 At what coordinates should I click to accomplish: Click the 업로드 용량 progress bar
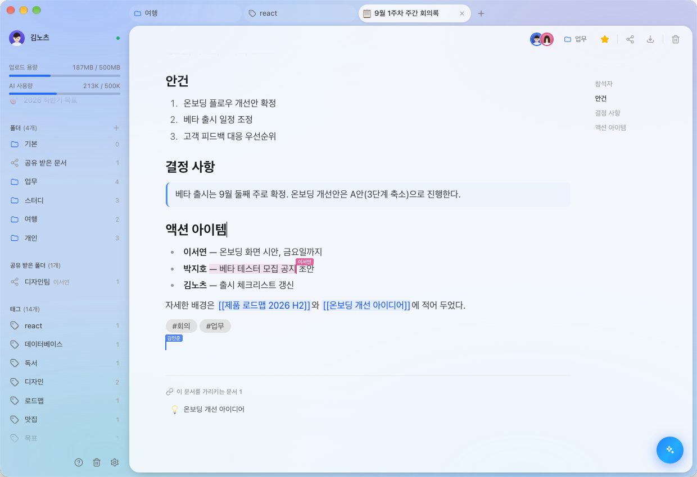pos(65,75)
